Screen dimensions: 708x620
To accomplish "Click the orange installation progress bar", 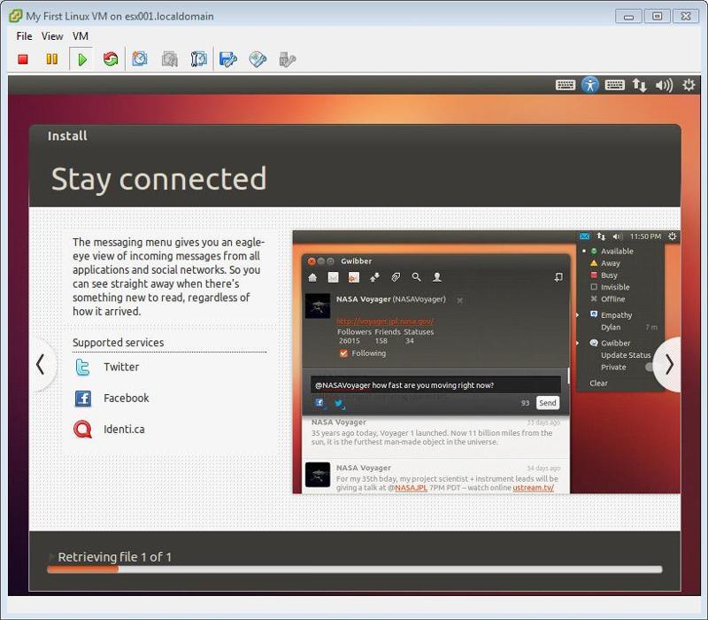I will click(x=355, y=570).
